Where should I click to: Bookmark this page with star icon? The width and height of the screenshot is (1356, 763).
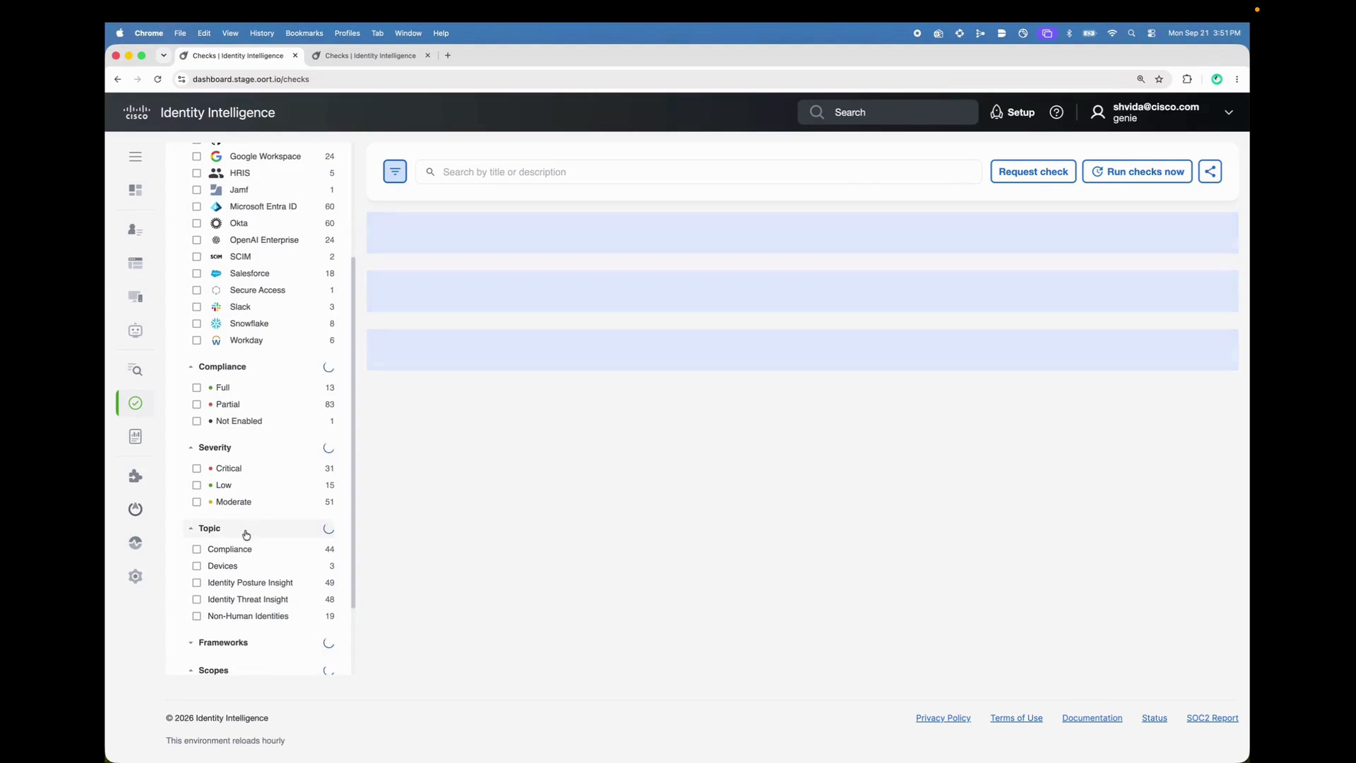pos(1159,79)
